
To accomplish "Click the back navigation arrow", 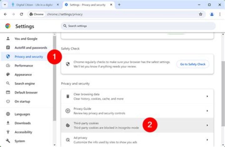I will (5, 14).
